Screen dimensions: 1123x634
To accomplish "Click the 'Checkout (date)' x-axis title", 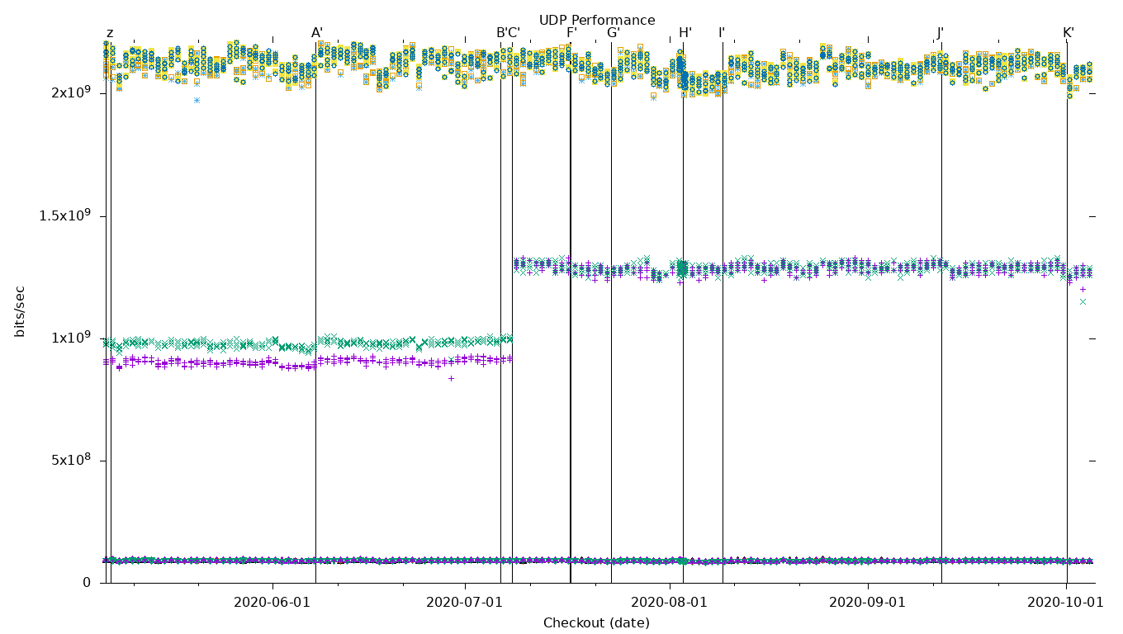I will [596, 623].
